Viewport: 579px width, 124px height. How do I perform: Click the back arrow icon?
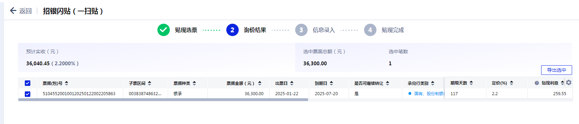[x=13, y=11]
